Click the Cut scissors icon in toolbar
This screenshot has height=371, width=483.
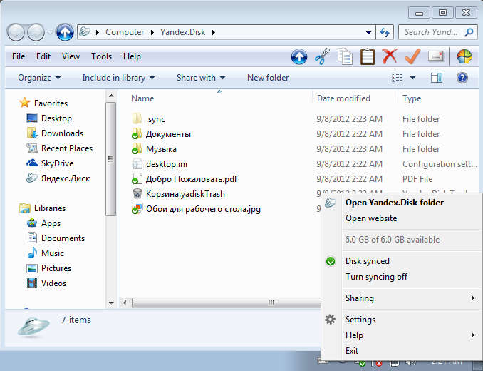(x=322, y=56)
